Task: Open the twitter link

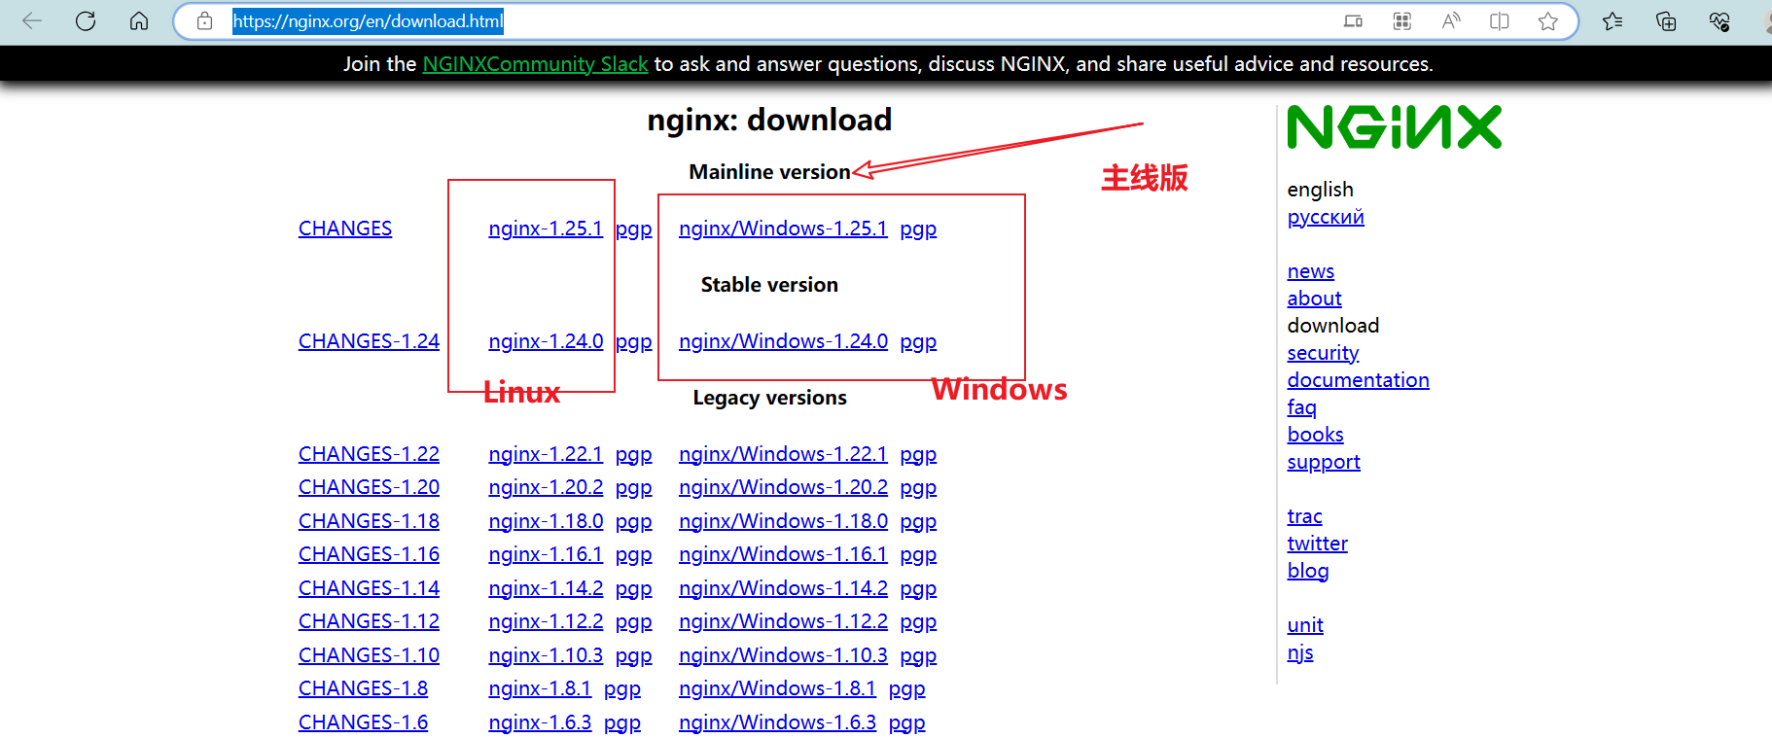Action: (1317, 544)
